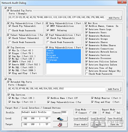The height and width of the screenshot is (132, 128).
Task: Uncheck NetBios Name (Port 137) checkbox
Action: 48,98
